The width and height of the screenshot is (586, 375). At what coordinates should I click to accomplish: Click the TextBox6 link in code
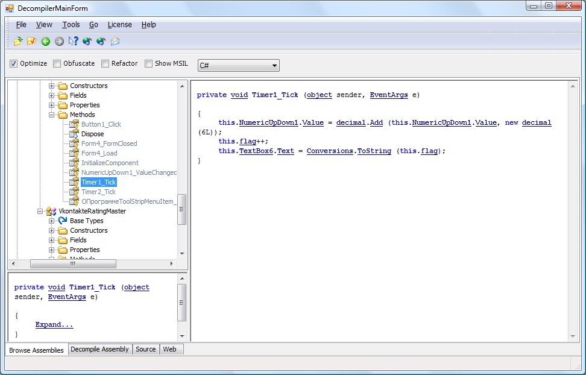coord(256,151)
